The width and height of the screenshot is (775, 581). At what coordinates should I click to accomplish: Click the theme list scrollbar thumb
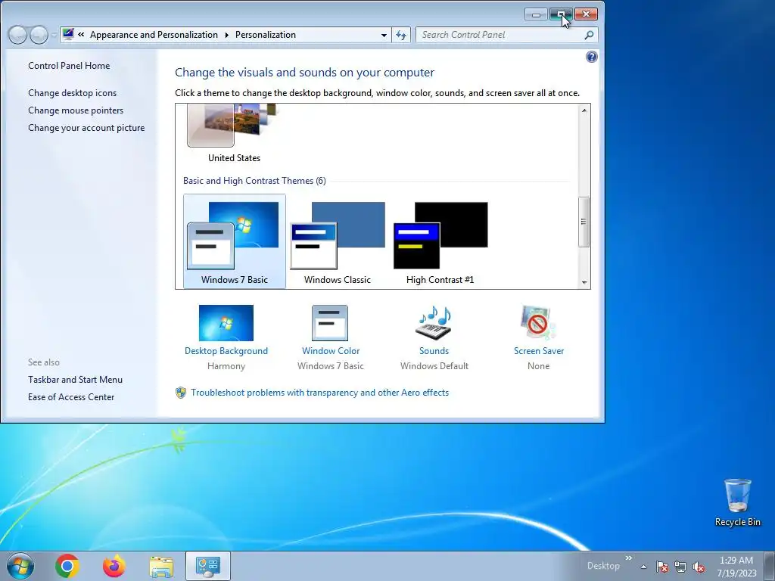pyautogui.click(x=584, y=222)
